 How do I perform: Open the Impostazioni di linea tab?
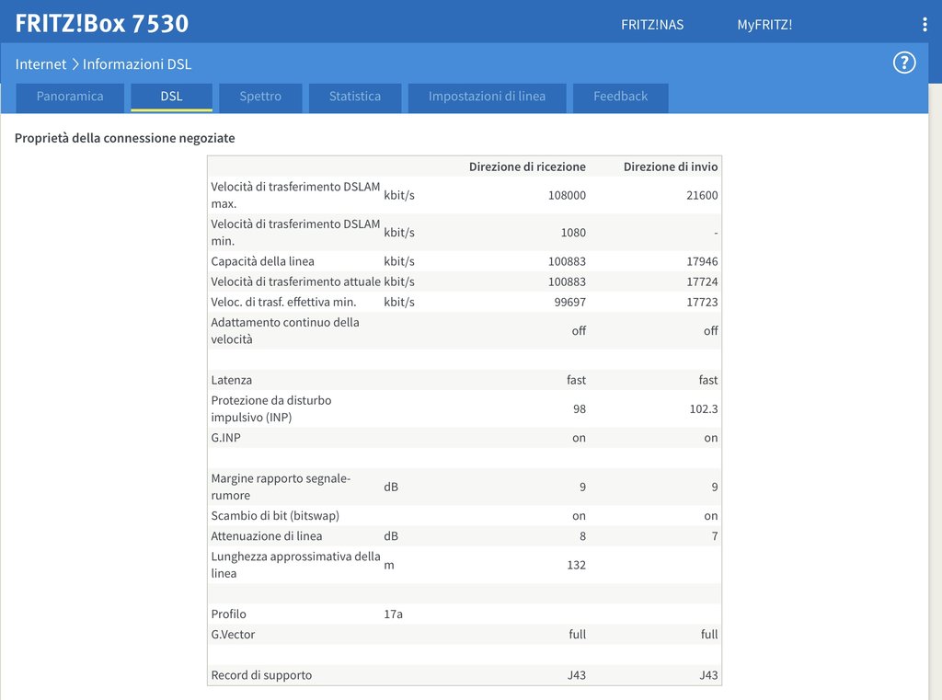487,97
